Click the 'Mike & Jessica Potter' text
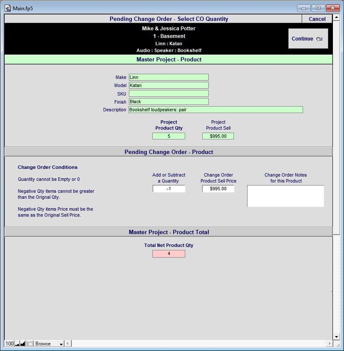 (169, 29)
